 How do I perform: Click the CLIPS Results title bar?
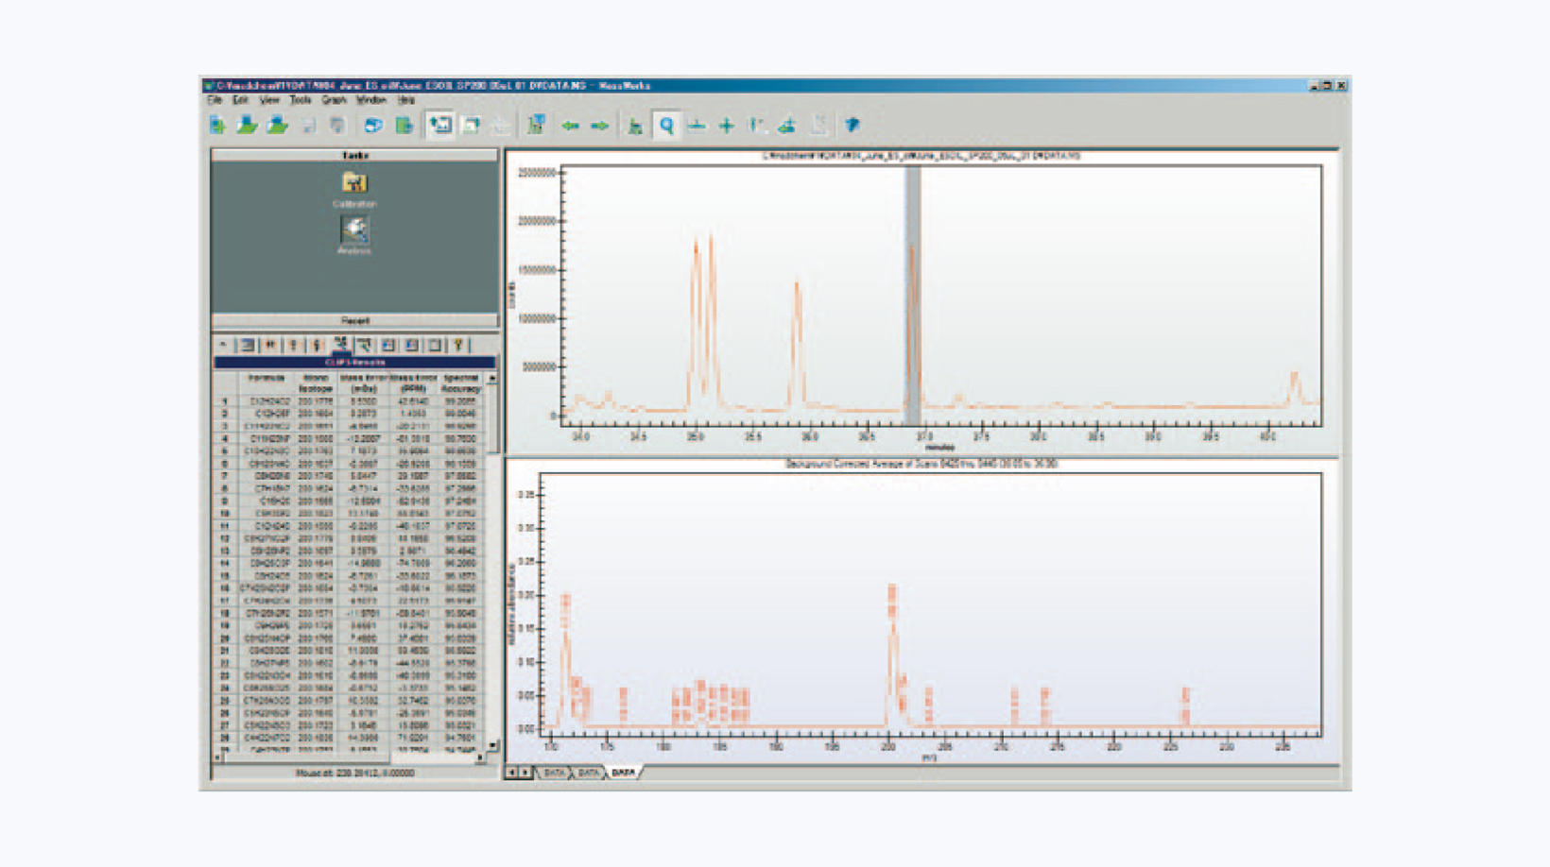(x=354, y=362)
